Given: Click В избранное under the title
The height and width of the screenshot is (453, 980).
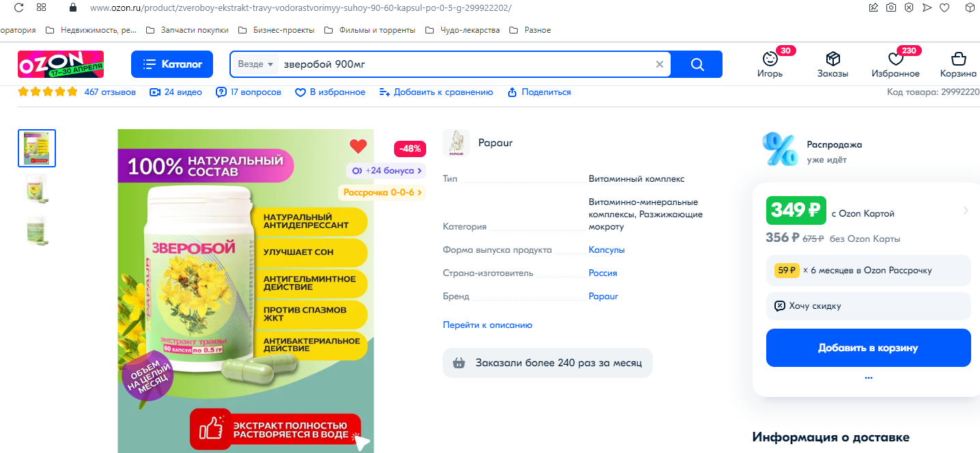Looking at the screenshot, I should tap(330, 92).
